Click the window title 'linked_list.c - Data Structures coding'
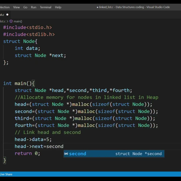Screen dimensions: 181x181 point(122,7)
